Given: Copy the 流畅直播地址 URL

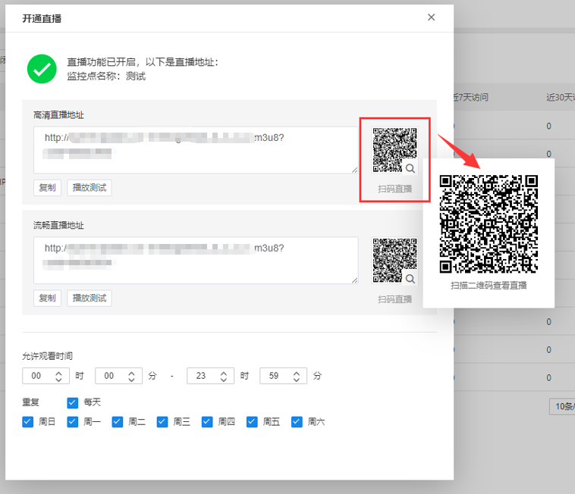Looking at the screenshot, I should [47, 298].
